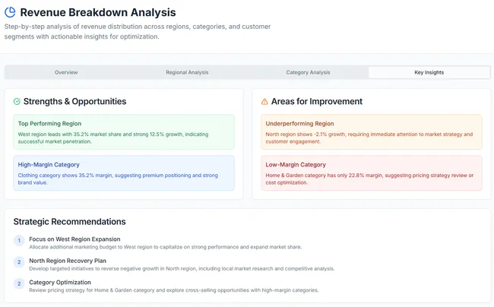494x307 pixels.
Task: Switch to the Overview tab
Action: pos(66,72)
